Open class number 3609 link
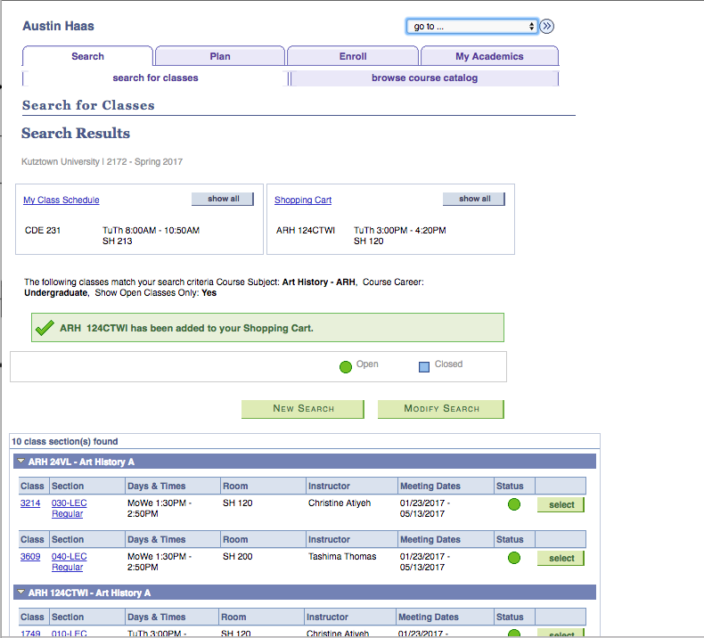Viewport: 704px width, 638px height. 30,557
